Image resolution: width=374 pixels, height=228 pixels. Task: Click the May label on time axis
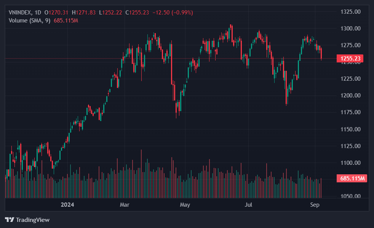[x=185, y=205]
